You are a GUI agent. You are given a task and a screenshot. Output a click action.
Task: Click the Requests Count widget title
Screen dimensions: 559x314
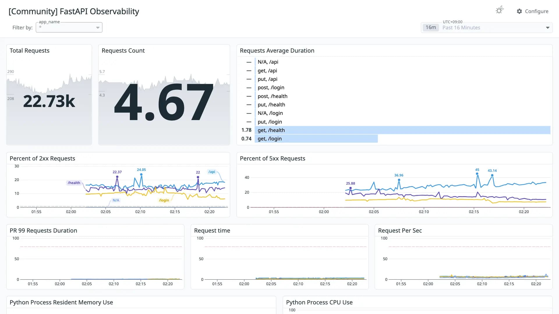pyautogui.click(x=123, y=51)
